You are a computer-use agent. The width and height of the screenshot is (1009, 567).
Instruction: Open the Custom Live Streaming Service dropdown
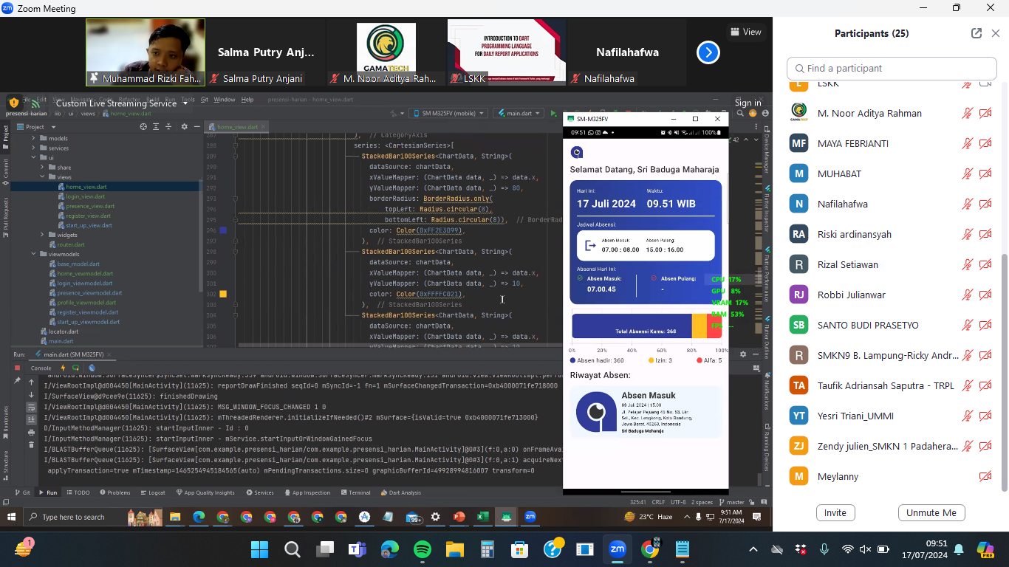(121, 103)
